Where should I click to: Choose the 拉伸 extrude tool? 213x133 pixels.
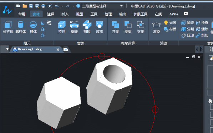[x=62, y=27]
